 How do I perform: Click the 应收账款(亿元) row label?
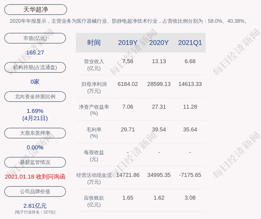[x=94, y=201]
